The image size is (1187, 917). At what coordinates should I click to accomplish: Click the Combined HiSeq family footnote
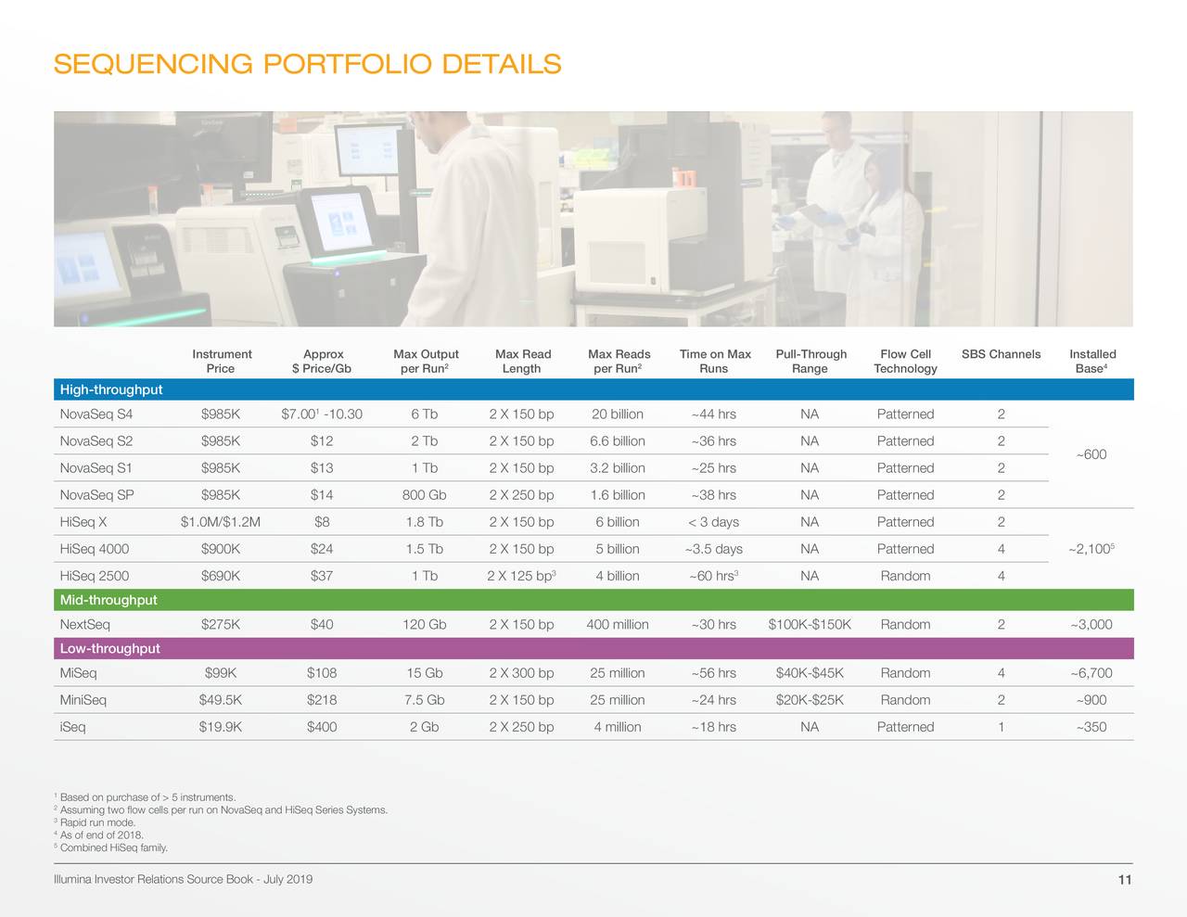pyautogui.click(x=111, y=847)
